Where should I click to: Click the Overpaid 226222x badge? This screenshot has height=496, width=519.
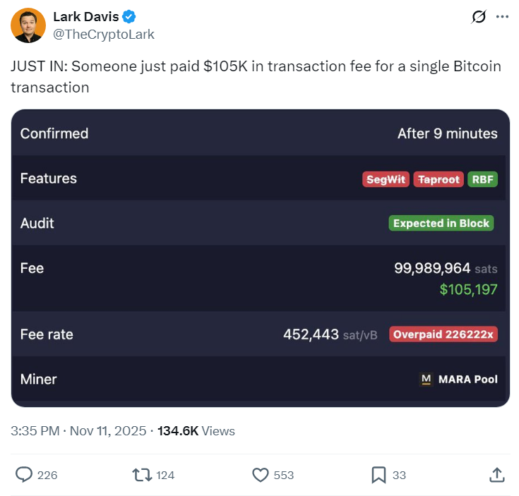coord(443,334)
